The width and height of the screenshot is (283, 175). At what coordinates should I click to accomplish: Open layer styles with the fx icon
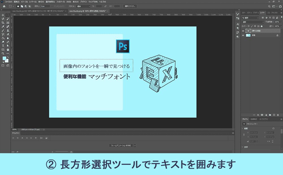258,115
